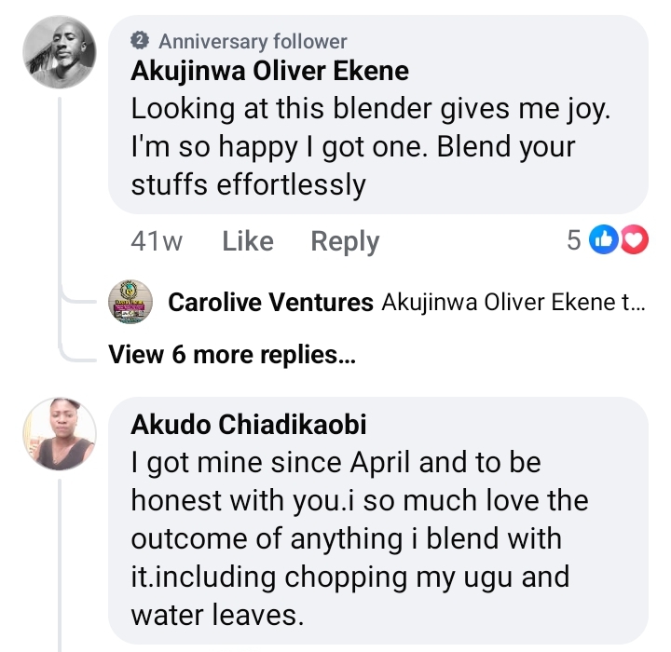Click the 'I got mine since April' text
Viewport: 671px width, 652px height.
pos(335,462)
